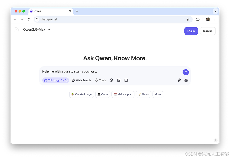
Task: Go forward with the browser forward arrow
Action: click(x=22, y=19)
